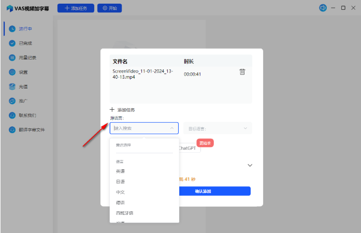The width and height of the screenshot is (361, 233).
Task: Open the 充值 sidebar item
Action: tap(23, 86)
